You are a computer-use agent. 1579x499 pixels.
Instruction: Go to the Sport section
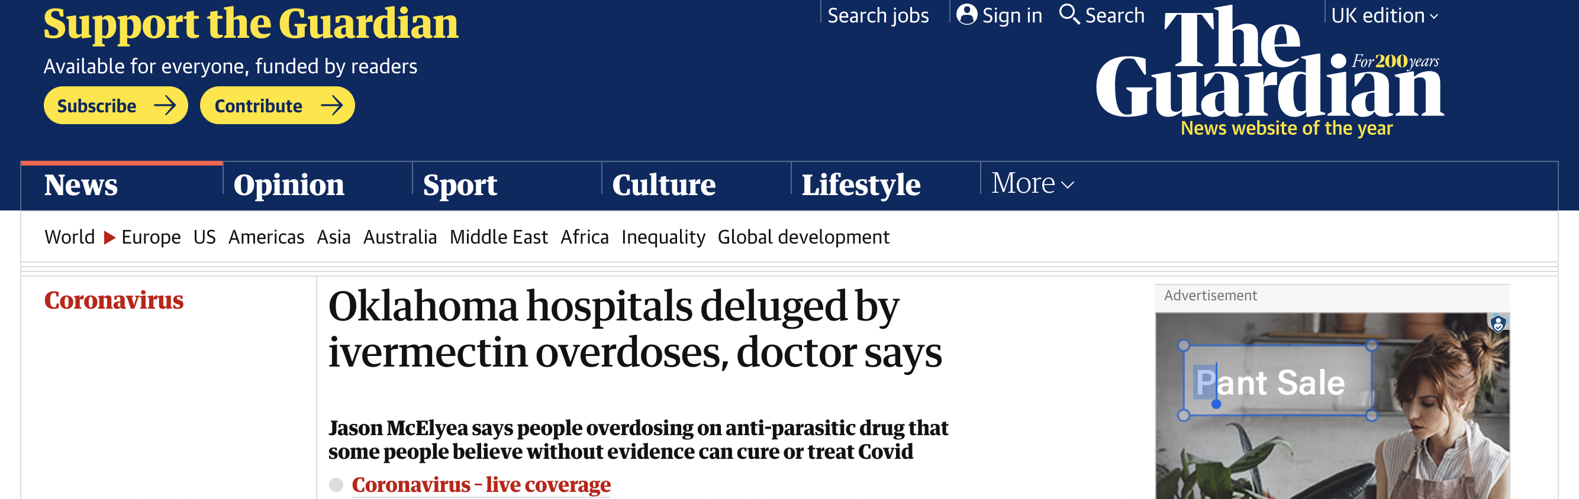point(460,185)
